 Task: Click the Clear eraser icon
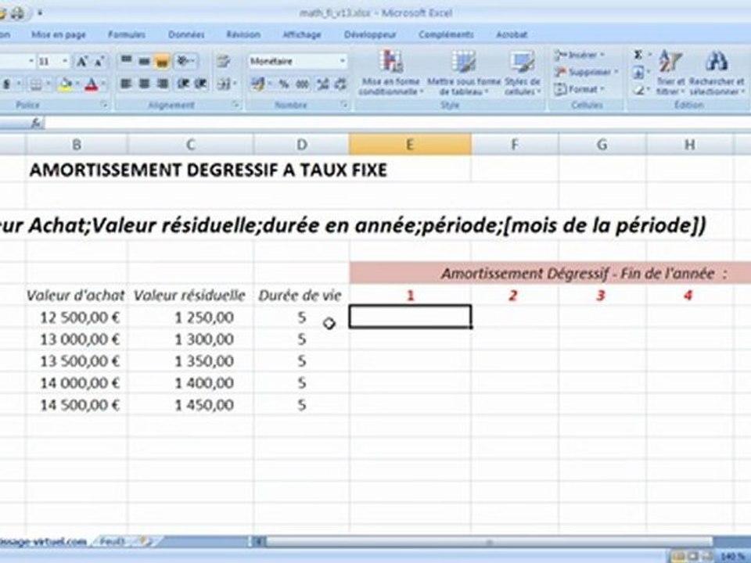click(638, 89)
